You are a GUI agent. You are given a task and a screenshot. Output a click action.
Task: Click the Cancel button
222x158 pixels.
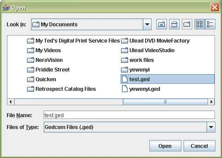pyautogui.click(x=199, y=146)
